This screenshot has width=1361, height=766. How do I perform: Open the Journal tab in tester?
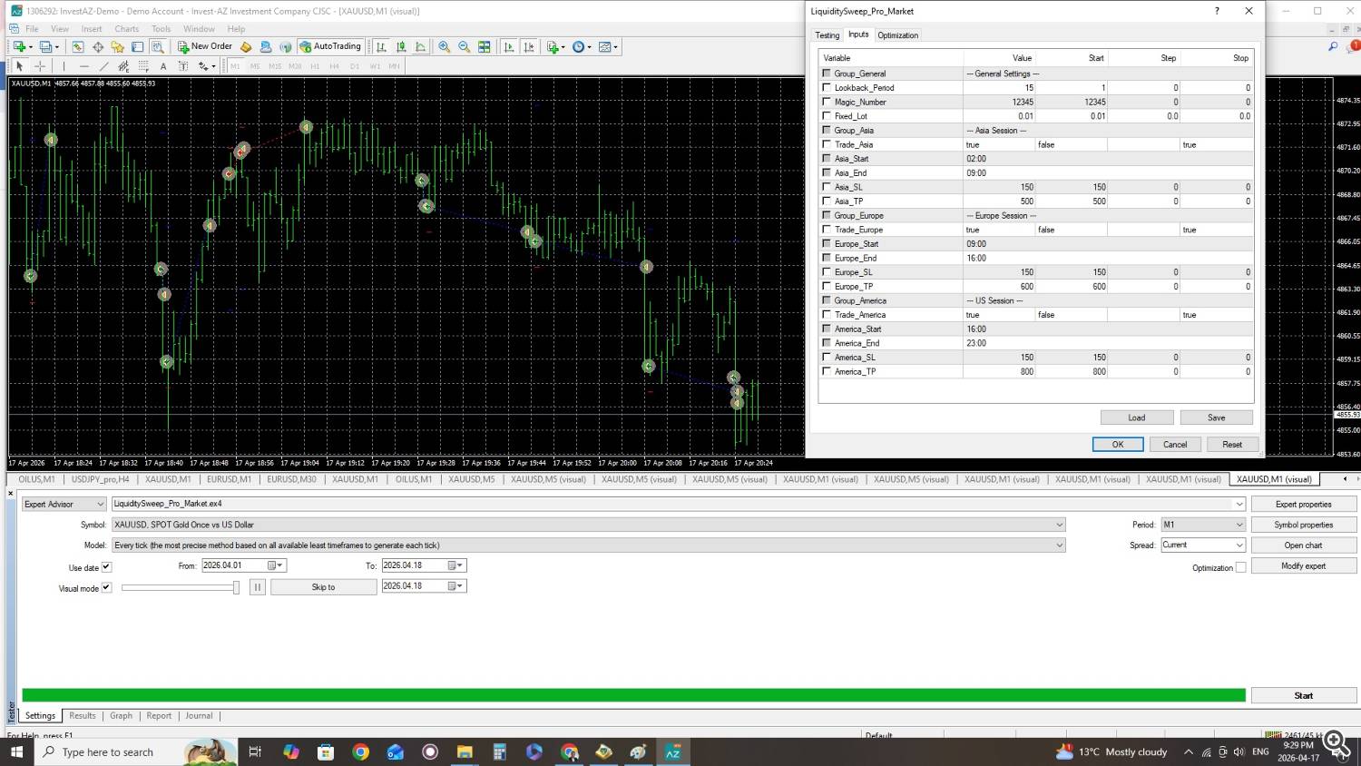[x=200, y=716]
